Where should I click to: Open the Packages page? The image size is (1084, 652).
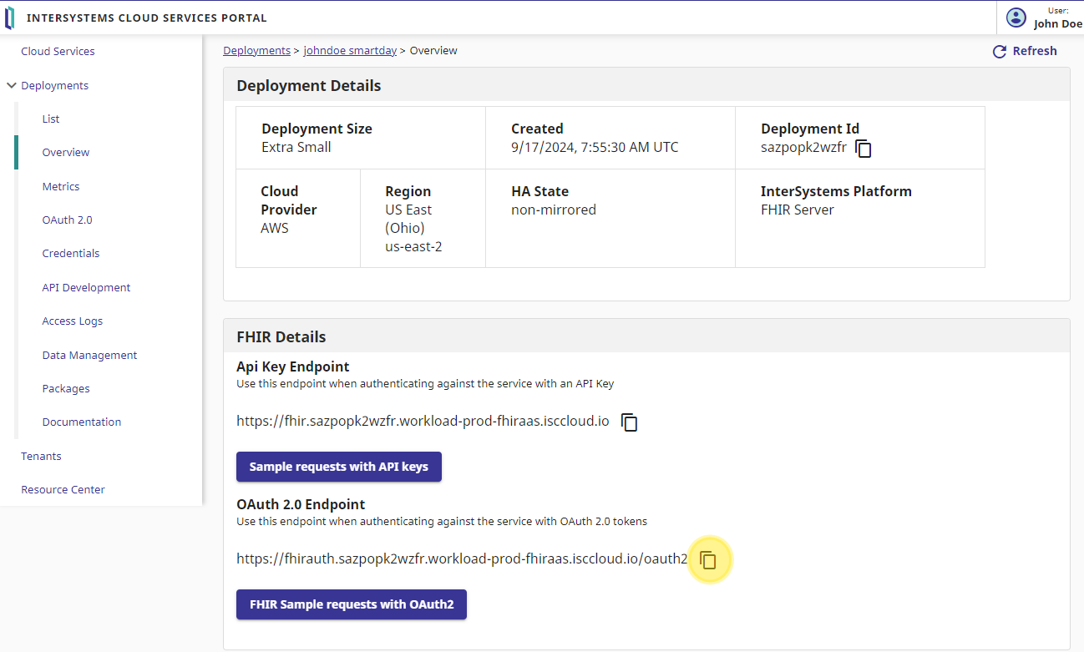(66, 388)
